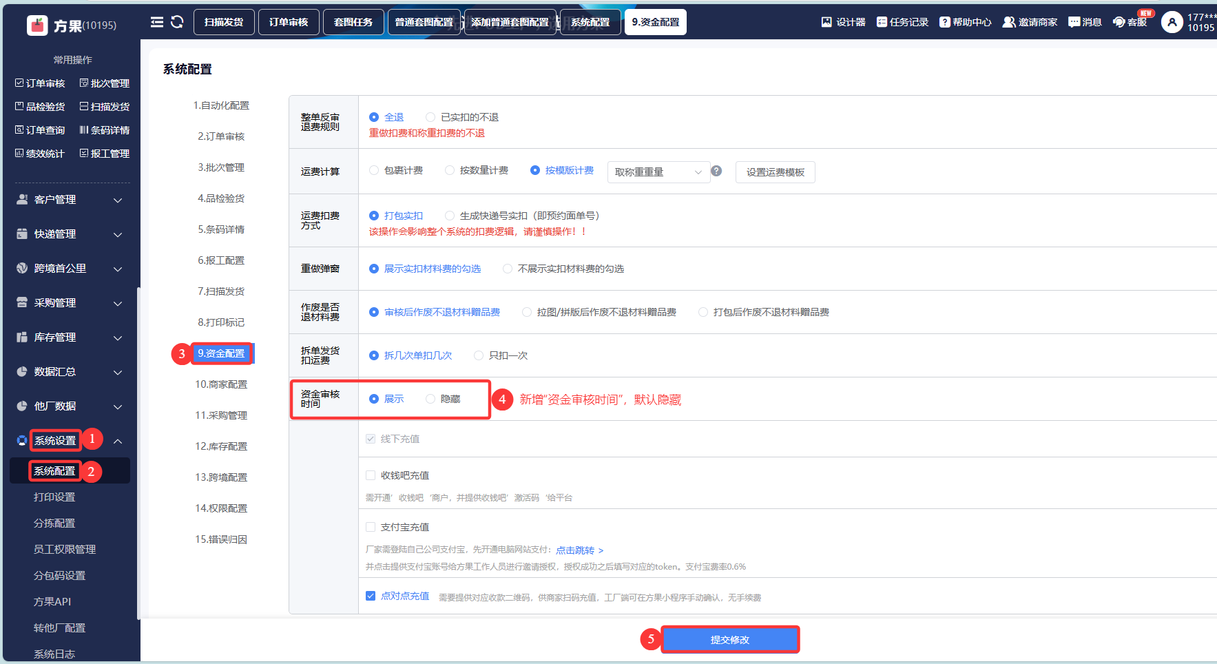The height and width of the screenshot is (664, 1217).
Task: Select 生成快递号实扣 radio option
Action: click(450, 216)
